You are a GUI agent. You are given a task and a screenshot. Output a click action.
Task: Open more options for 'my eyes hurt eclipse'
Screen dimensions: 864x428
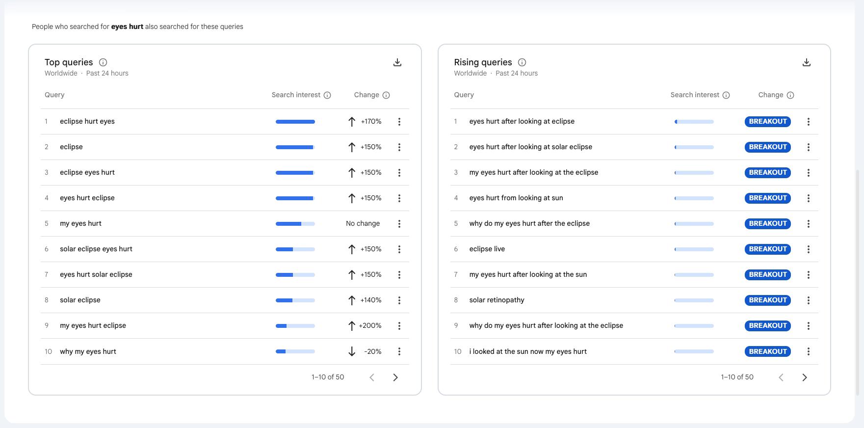[399, 326]
